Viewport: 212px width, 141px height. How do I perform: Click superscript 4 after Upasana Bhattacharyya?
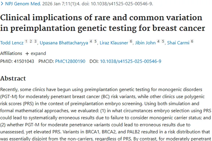(91, 41)
